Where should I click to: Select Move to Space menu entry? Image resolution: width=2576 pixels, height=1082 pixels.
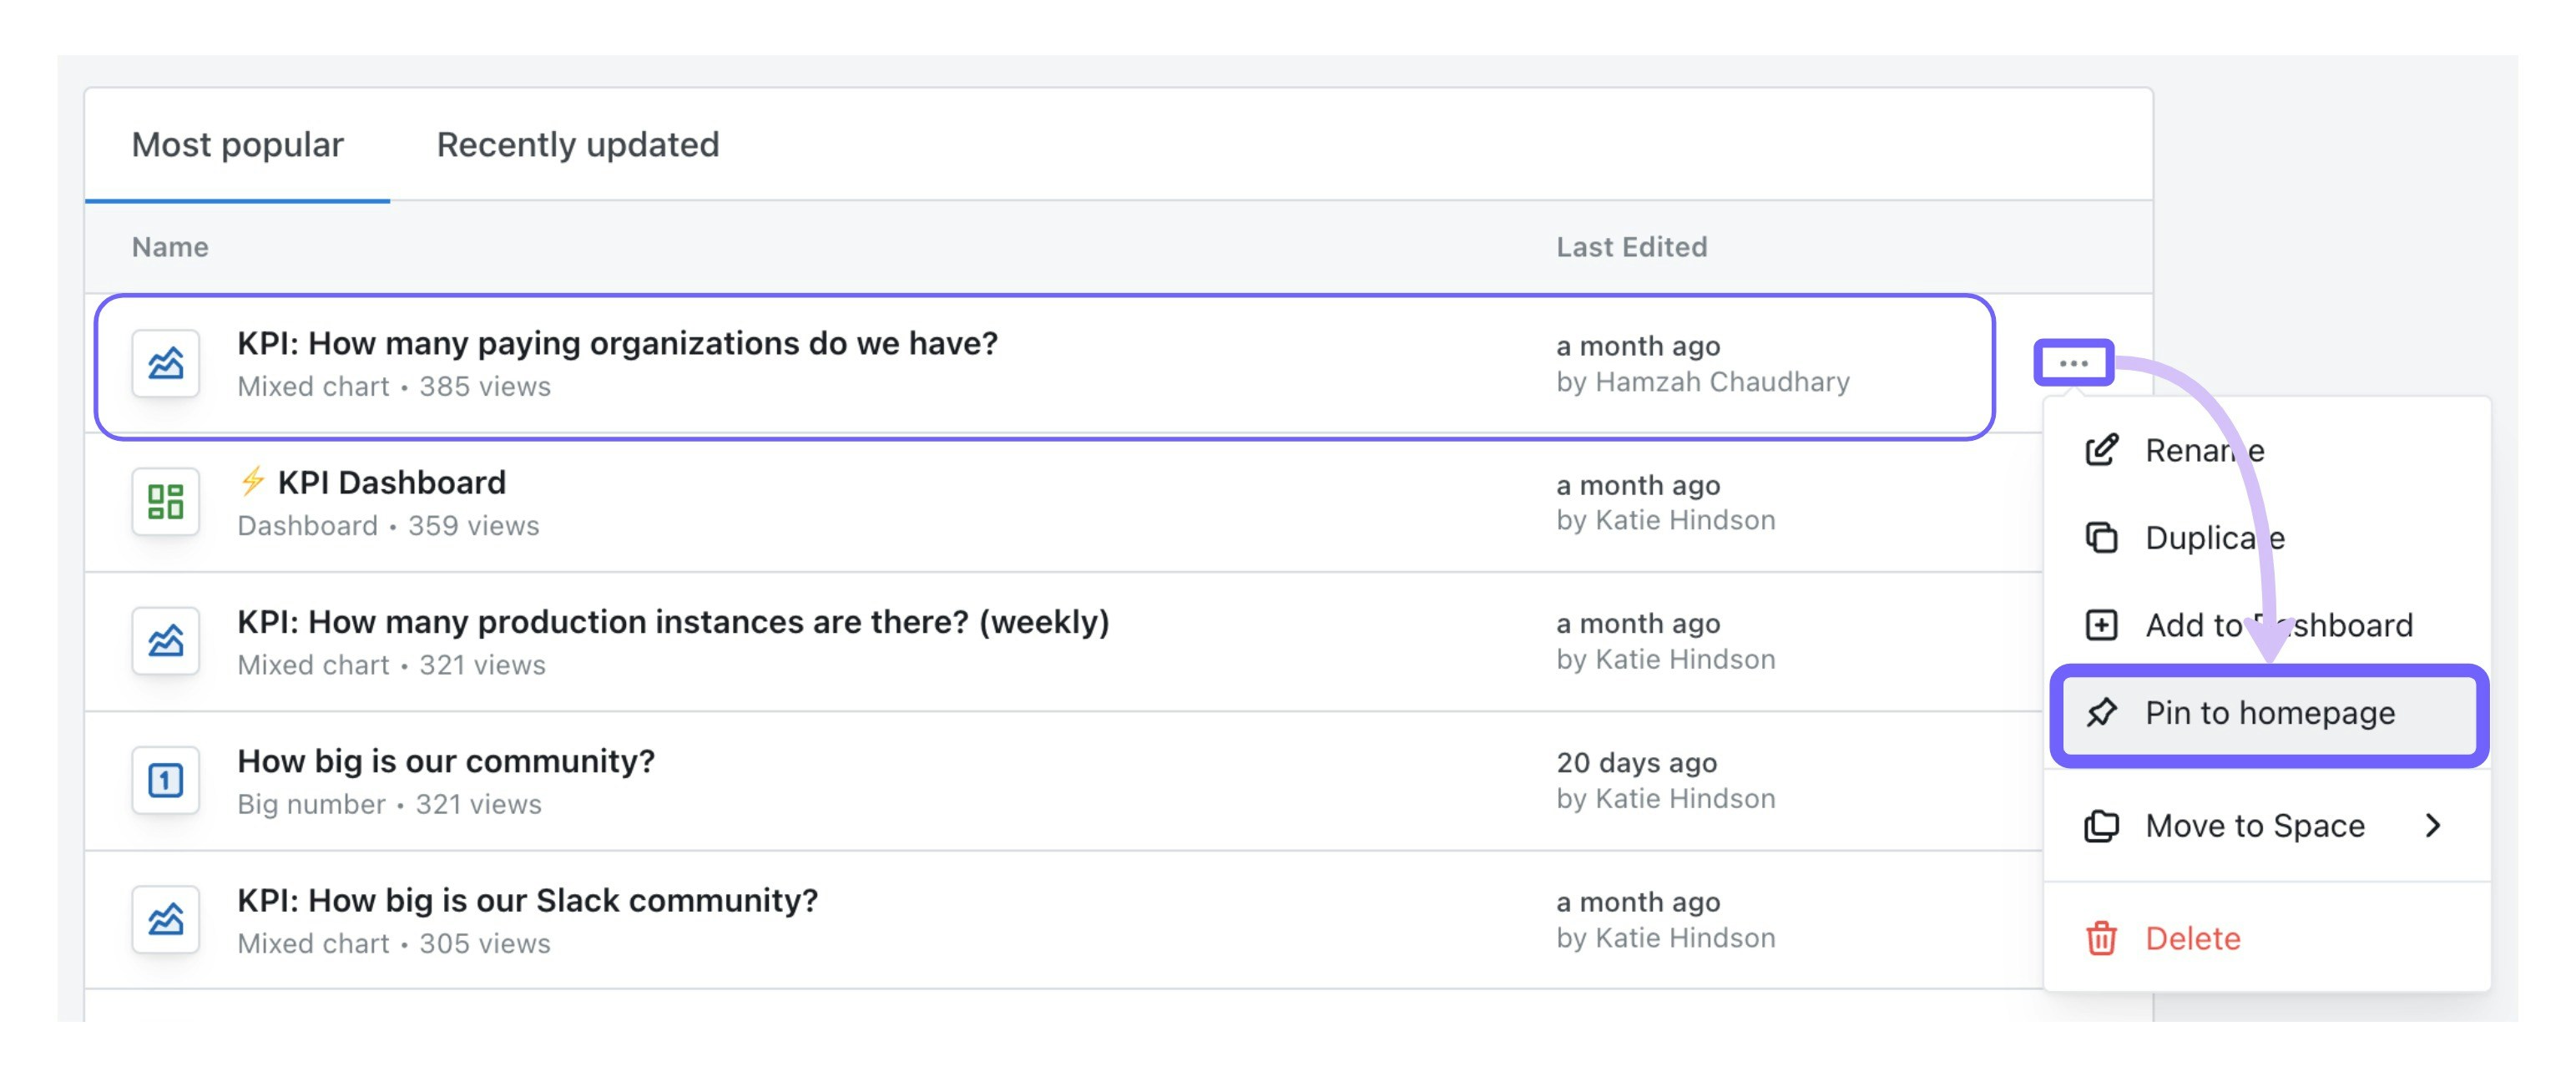[x=2254, y=825]
